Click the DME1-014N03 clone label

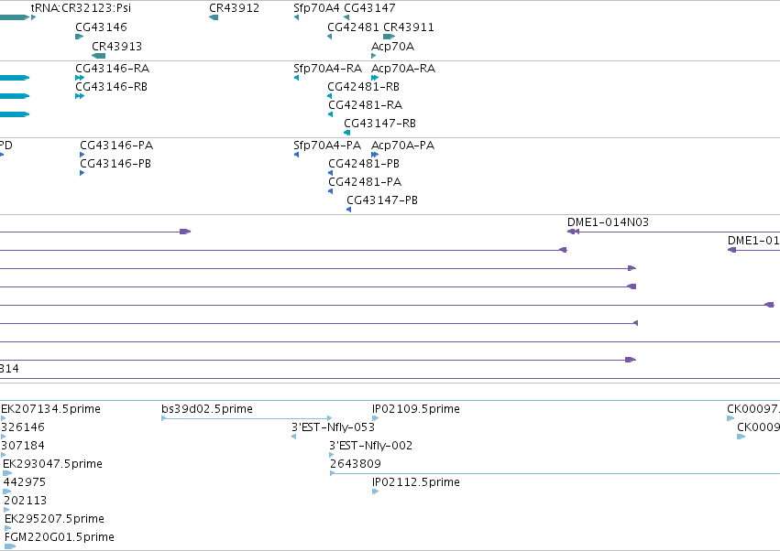pyautogui.click(x=608, y=222)
